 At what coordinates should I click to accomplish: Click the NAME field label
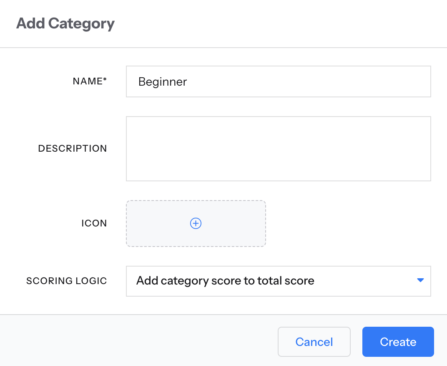[x=87, y=81]
